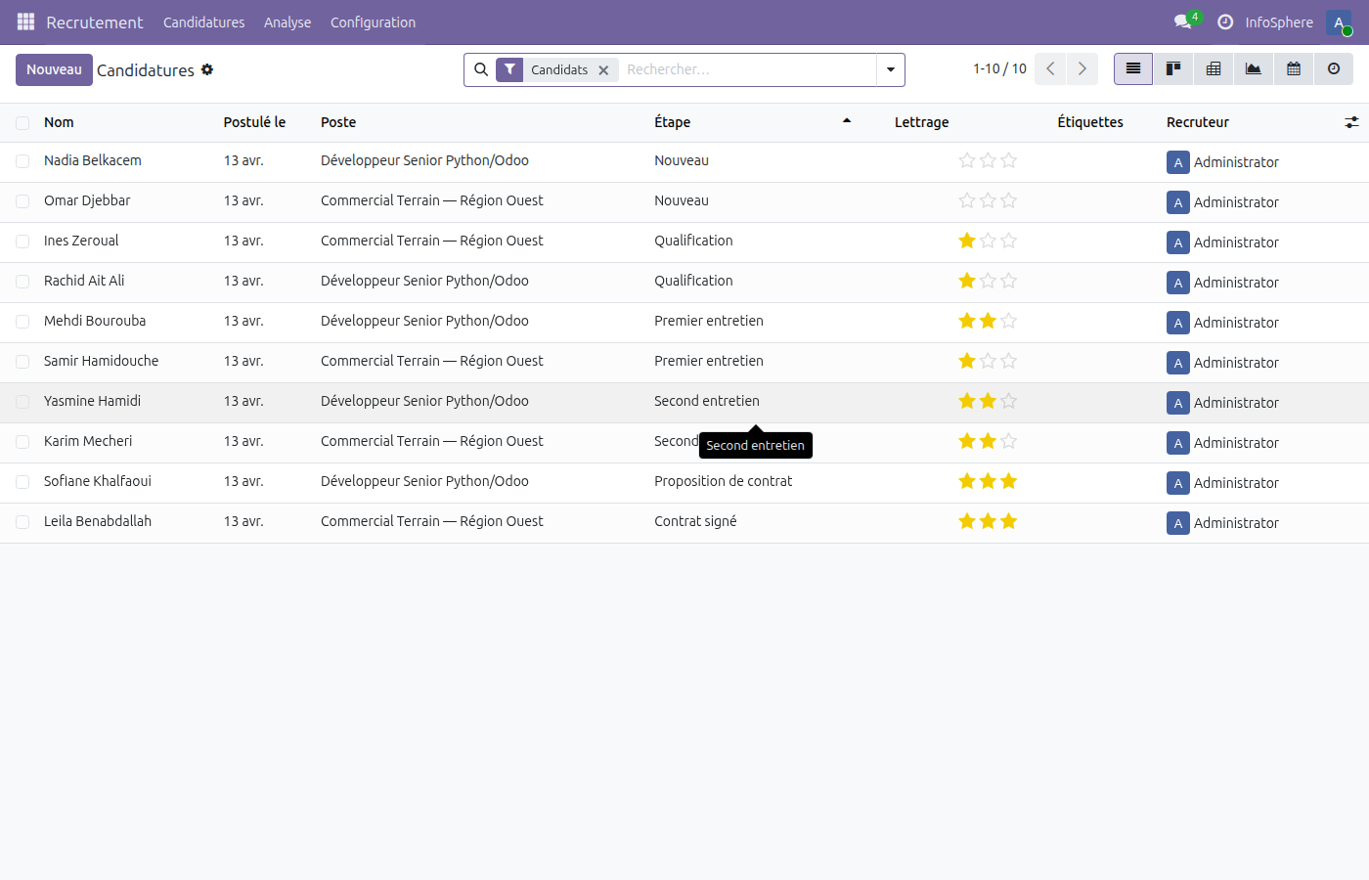Open the activities clock menu
This screenshot has height=880, width=1369.
pos(1225,22)
